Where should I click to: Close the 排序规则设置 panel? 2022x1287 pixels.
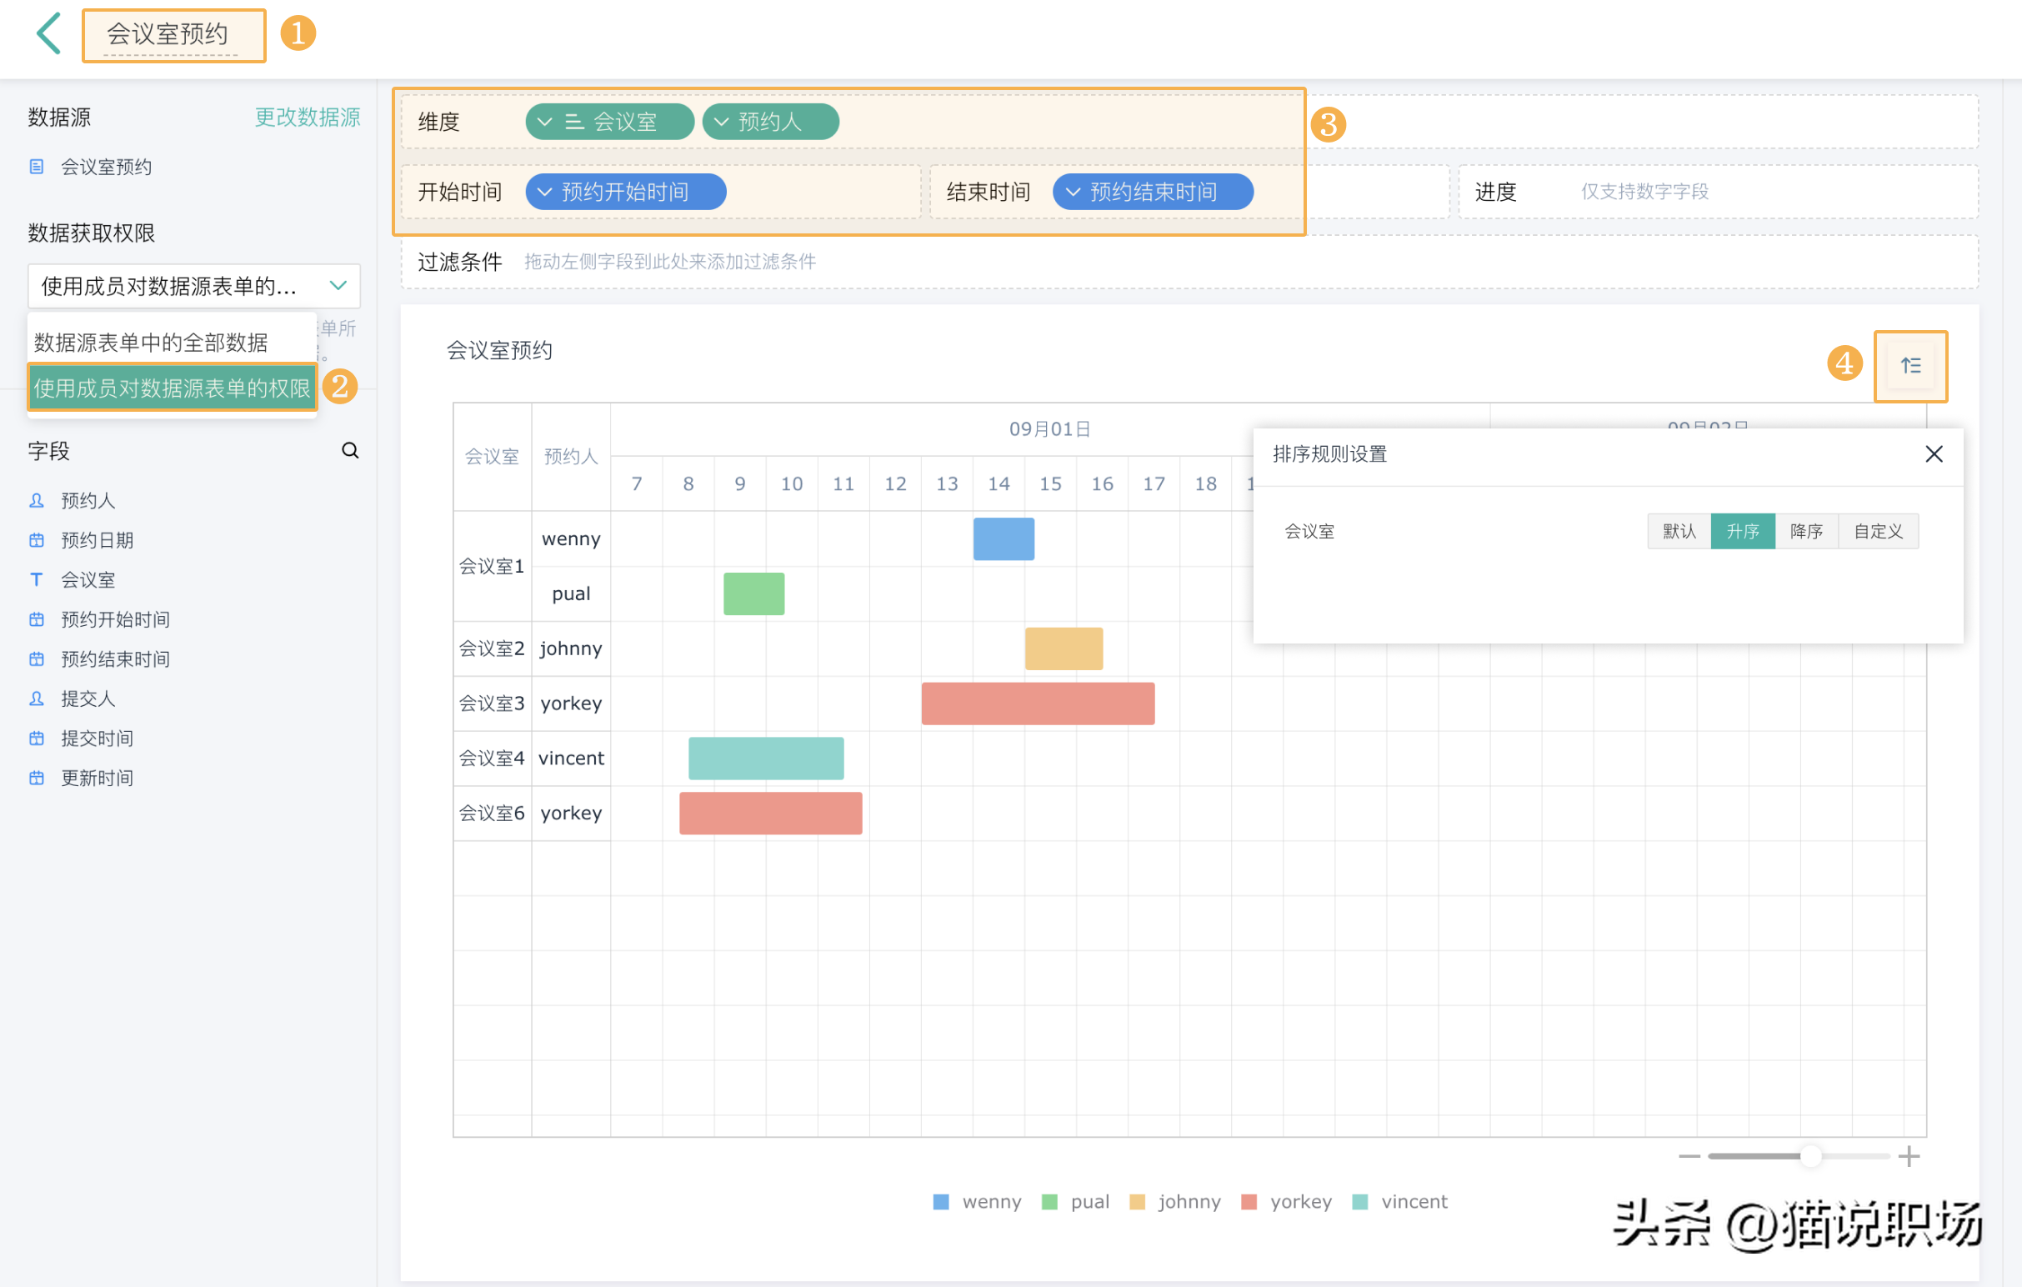tap(1934, 454)
